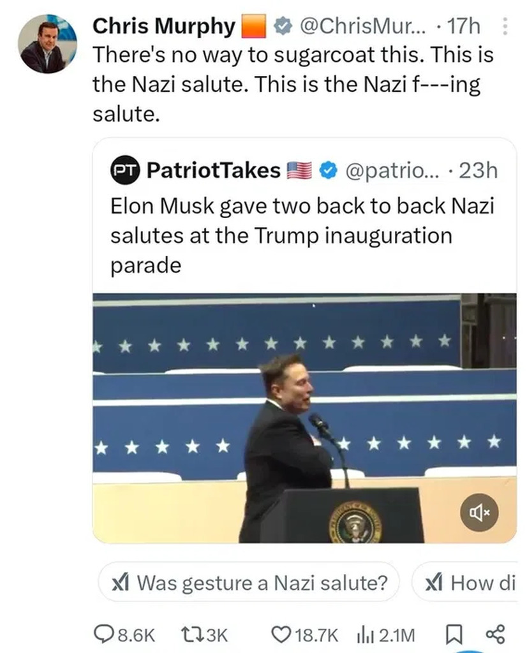Repost using the retweet icon
Screen dimensions: 527x653
190,635
